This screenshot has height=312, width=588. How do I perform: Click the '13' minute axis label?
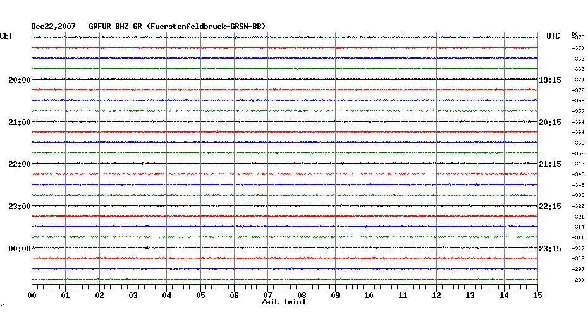(470, 296)
